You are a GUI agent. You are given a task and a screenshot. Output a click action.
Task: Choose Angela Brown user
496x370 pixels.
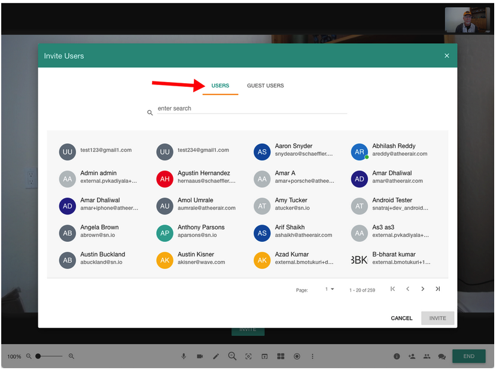pos(89,233)
